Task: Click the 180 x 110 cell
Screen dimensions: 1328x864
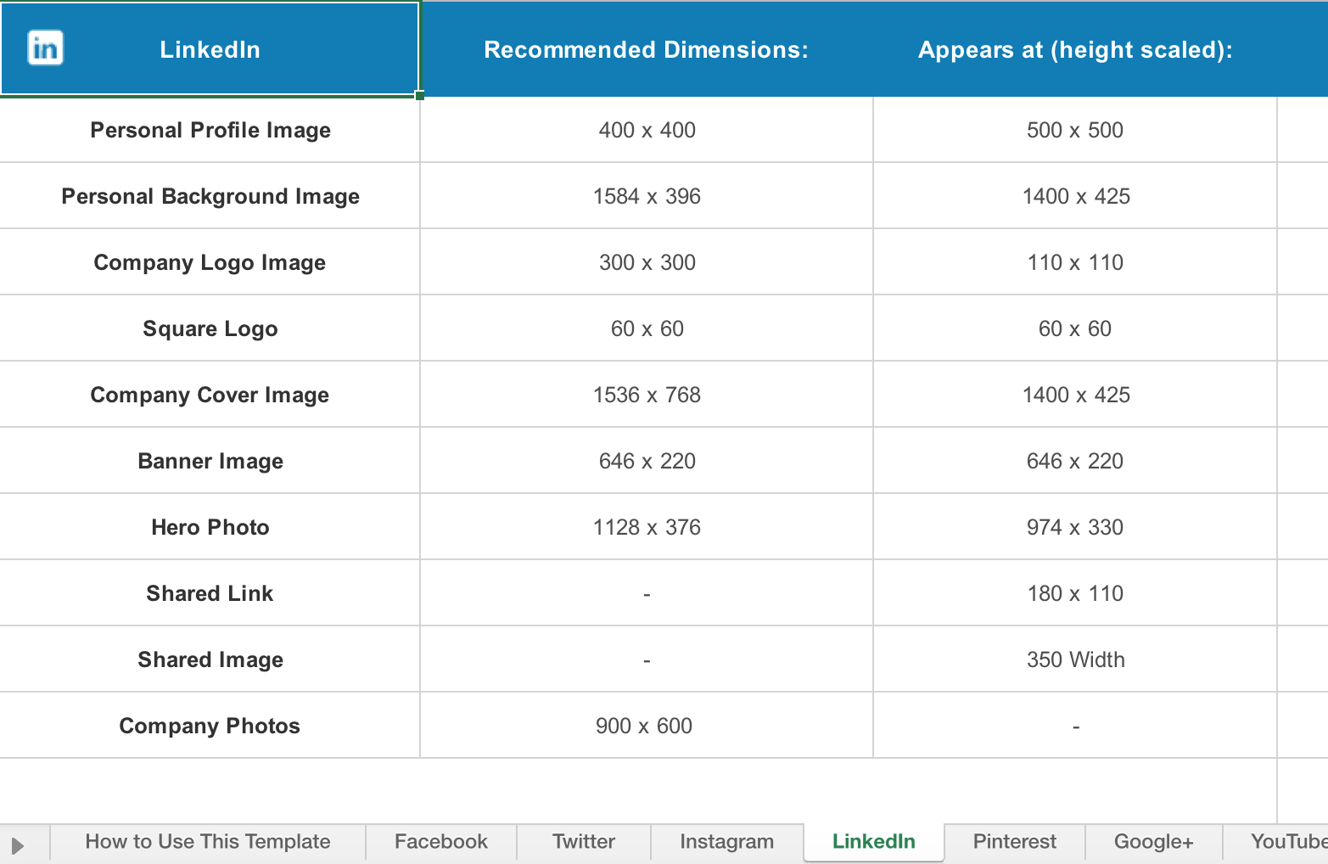Action: click(x=1075, y=593)
